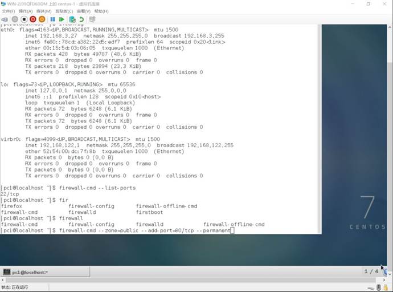Turn off the VM with black square icon
Screen dimensions: 393x292
24,19
